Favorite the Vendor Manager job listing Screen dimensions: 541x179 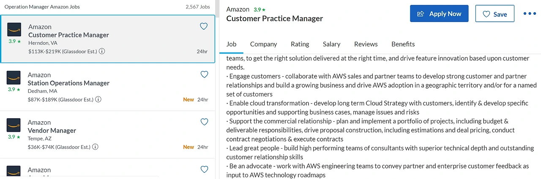[204, 122]
